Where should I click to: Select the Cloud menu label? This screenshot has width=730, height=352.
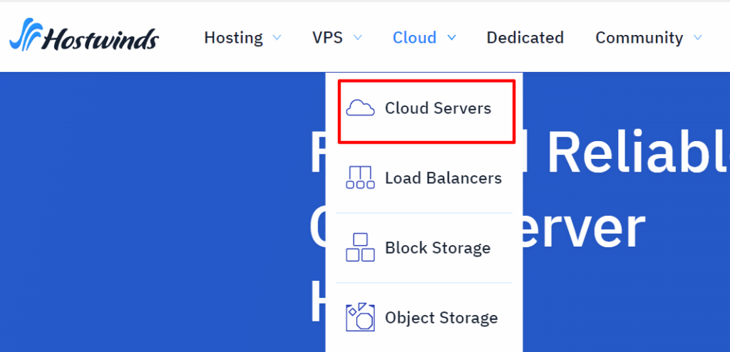tap(414, 37)
